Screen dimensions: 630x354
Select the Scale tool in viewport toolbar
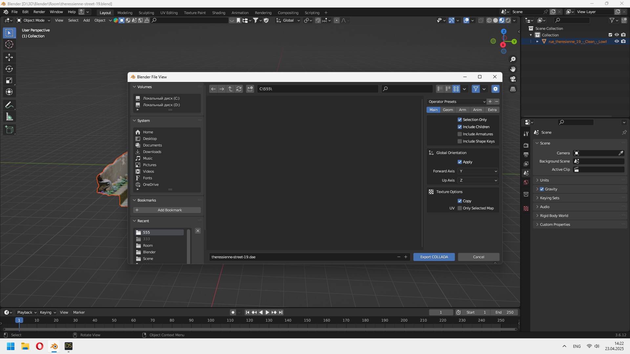(x=9, y=80)
